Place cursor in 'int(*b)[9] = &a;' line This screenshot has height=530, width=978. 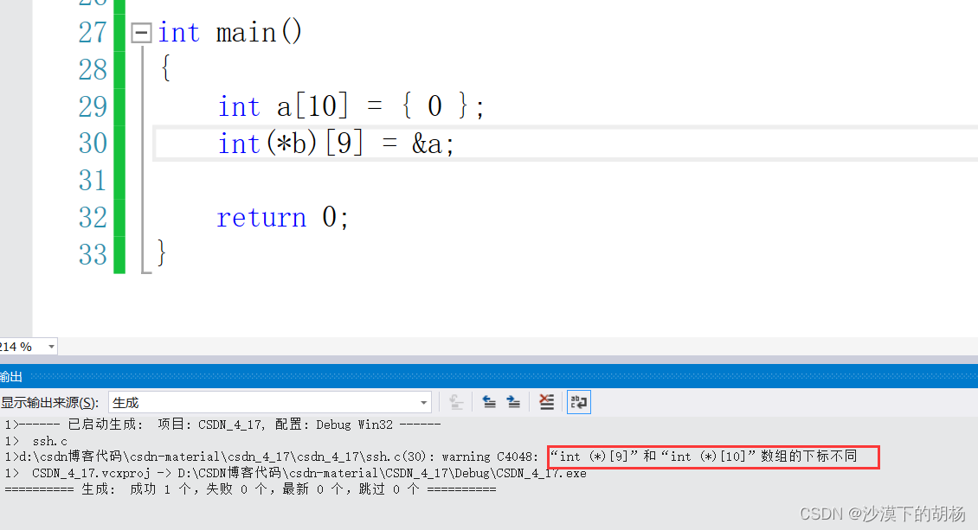pos(336,144)
